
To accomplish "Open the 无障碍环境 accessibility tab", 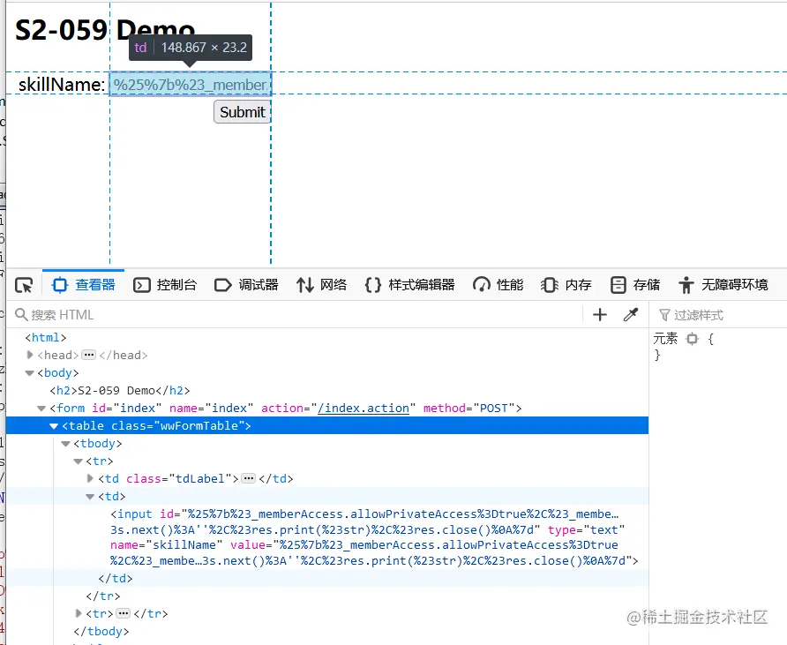I will point(723,285).
